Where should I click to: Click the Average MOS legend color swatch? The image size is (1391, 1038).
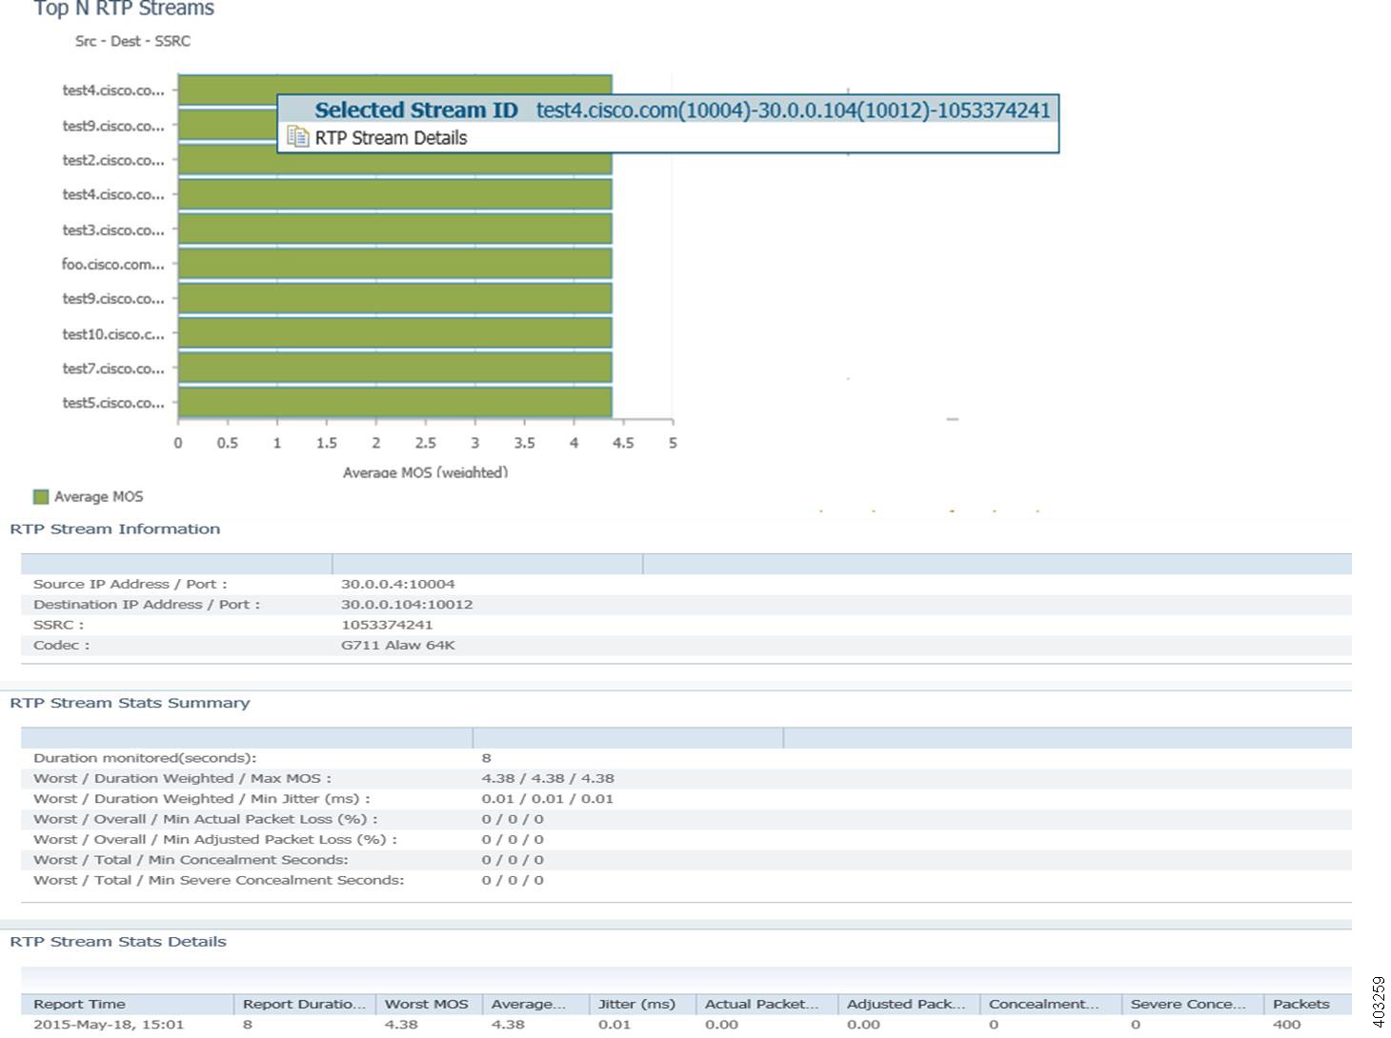tap(40, 496)
